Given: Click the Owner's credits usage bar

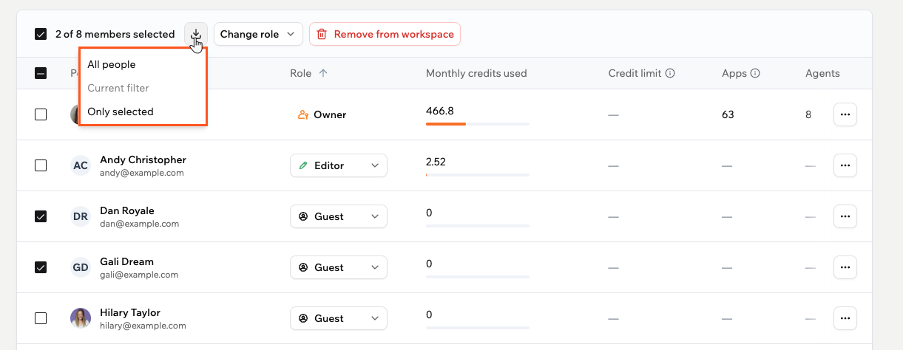Looking at the screenshot, I should [x=478, y=124].
